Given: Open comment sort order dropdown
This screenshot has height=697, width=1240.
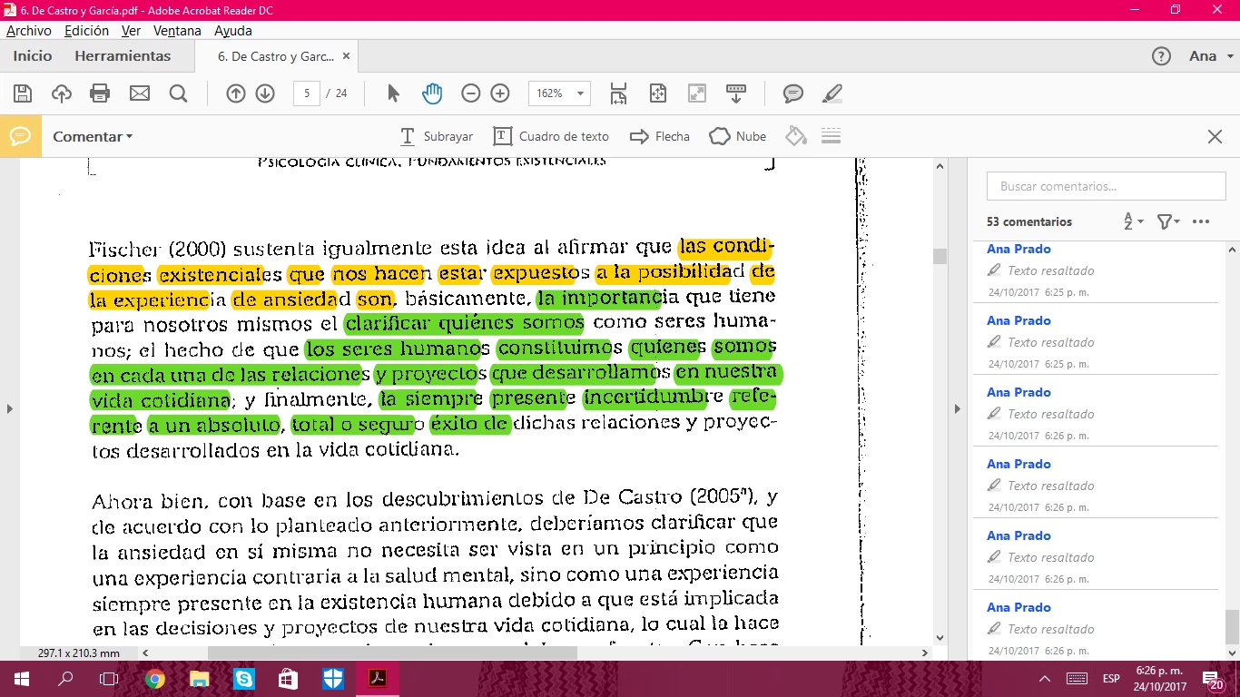Looking at the screenshot, I should [x=1134, y=221].
